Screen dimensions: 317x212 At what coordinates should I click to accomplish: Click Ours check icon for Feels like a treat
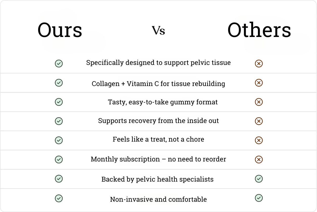59,140
